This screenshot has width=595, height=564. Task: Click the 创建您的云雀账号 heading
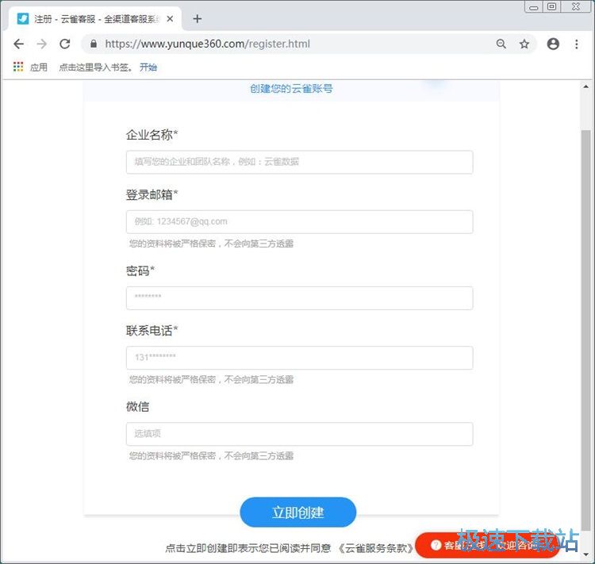coord(291,88)
